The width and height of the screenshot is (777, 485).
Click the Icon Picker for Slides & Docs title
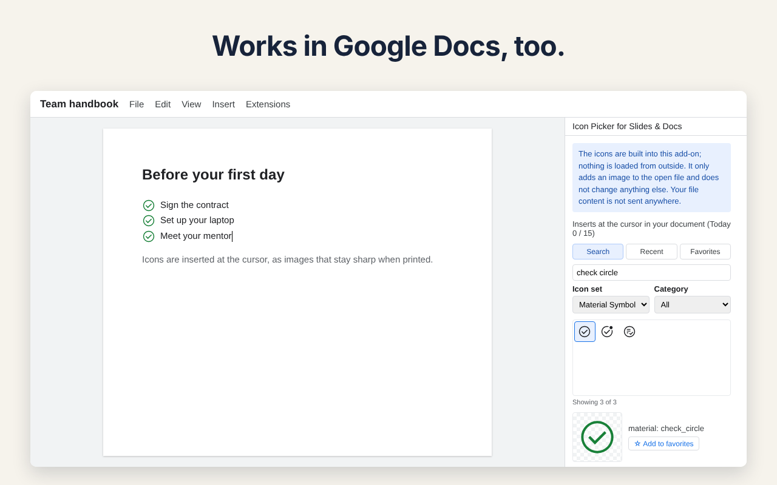pos(627,126)
